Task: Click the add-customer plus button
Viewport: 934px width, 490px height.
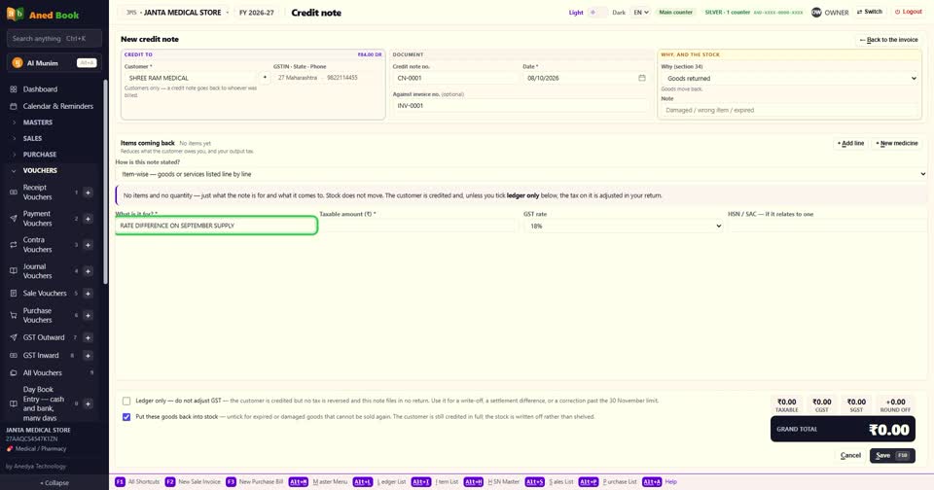Action: pos(265,78)
